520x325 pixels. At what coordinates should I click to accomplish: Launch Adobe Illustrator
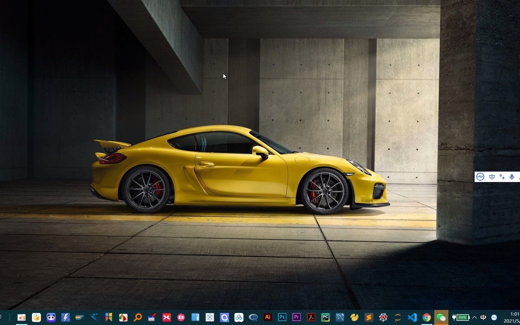[268, 317]
